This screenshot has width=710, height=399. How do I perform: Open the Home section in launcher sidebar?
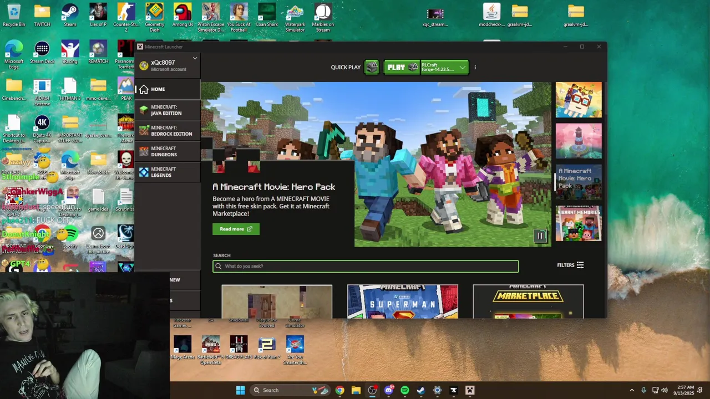(x=167, y=89)
